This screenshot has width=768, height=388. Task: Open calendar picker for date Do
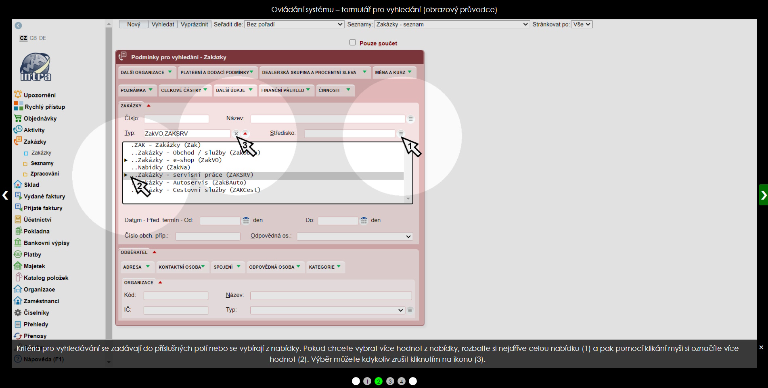tap(364, 221)
